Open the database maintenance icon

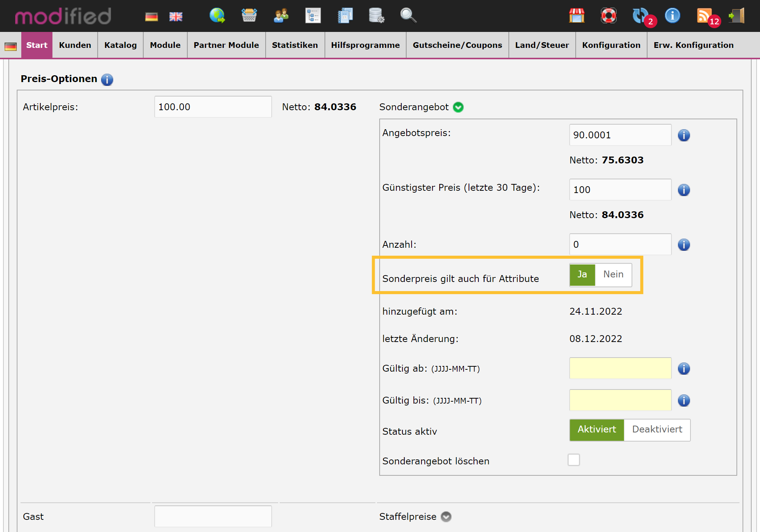point(376,16)
